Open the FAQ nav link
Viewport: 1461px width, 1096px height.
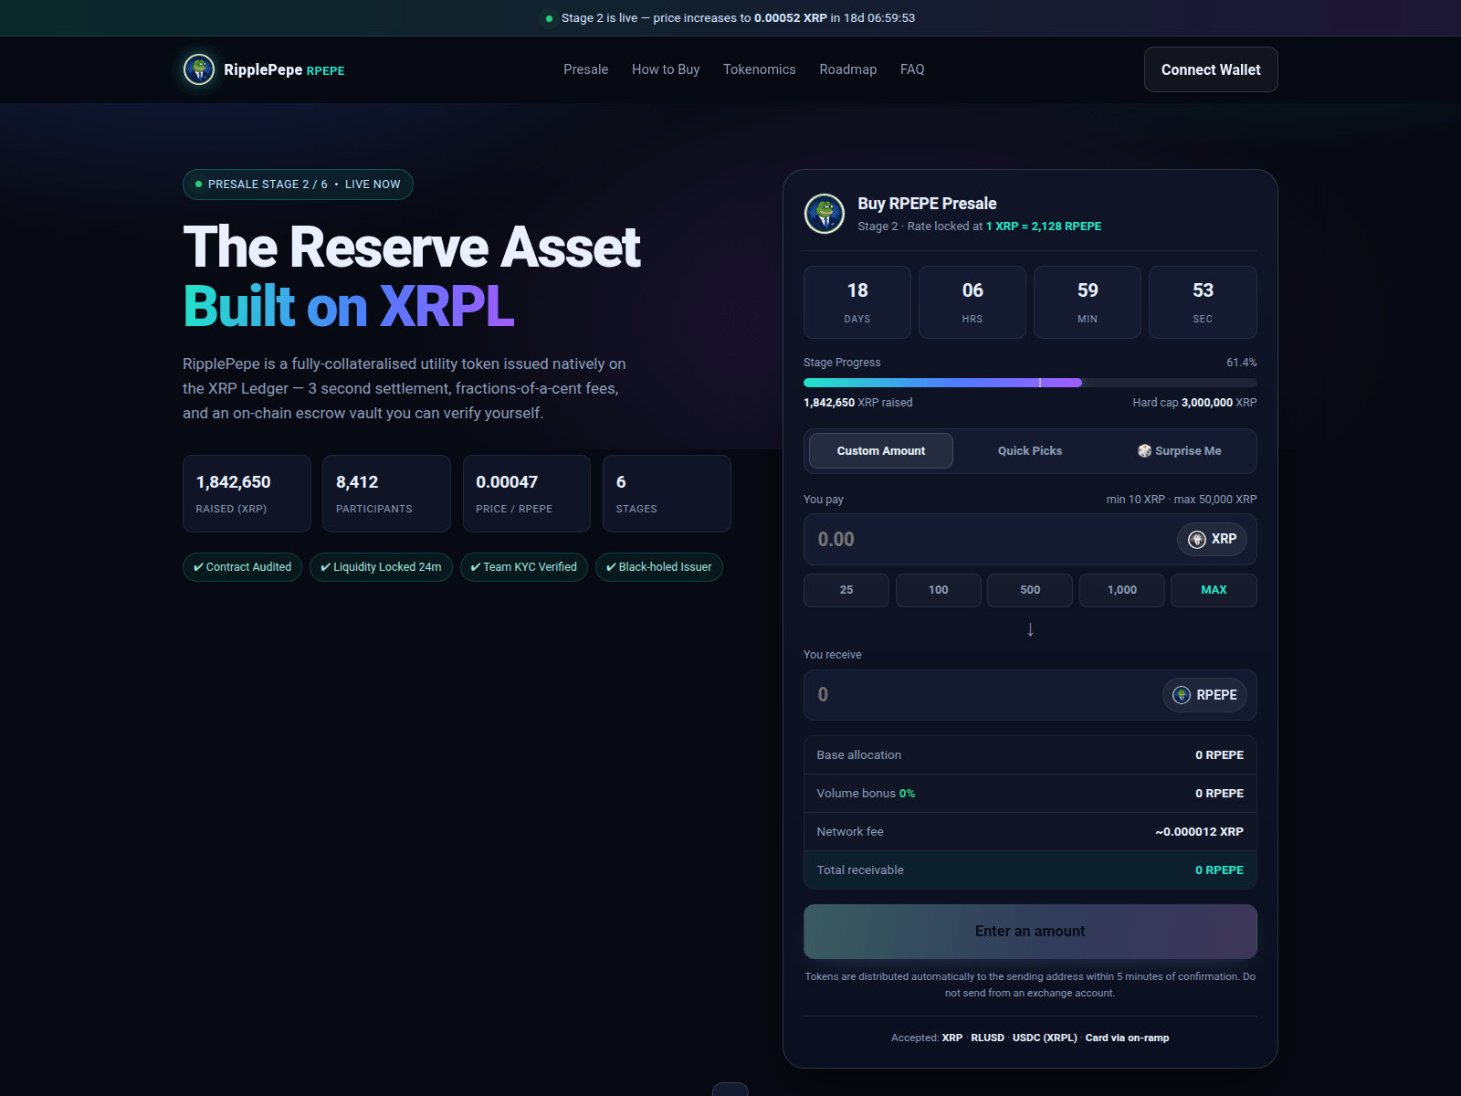click(x=912, y=69)
